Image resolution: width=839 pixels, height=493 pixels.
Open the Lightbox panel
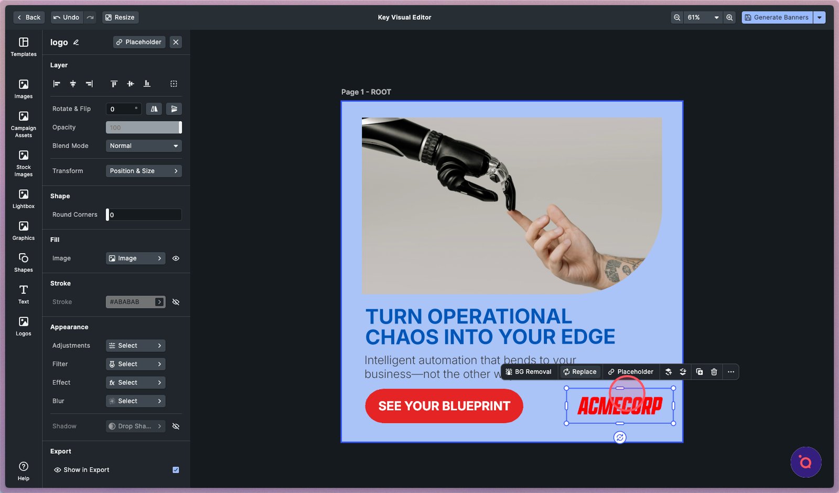(x=24, y=199)
